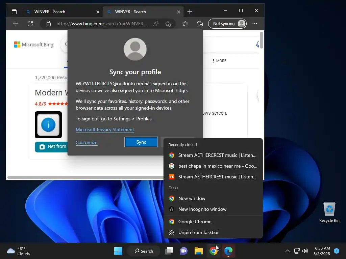The width and height of the screenshot is (346, 259).
Task: Open the volume speaker tray icon
Action: coord(305,251)
